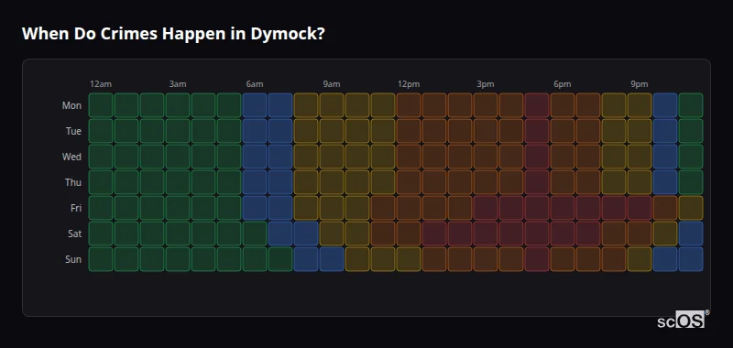Select the Saturday 8am blue cell
Image resolution: width=733 pixels, height=348 pixels.
click(x=306, y=234)
